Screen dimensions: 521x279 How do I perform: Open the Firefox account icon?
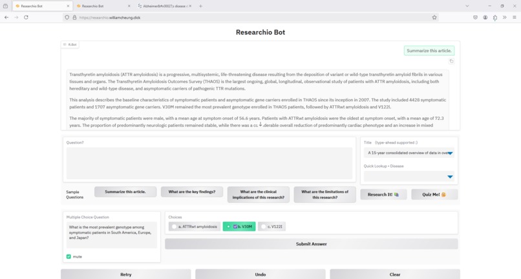pos(485,17)
